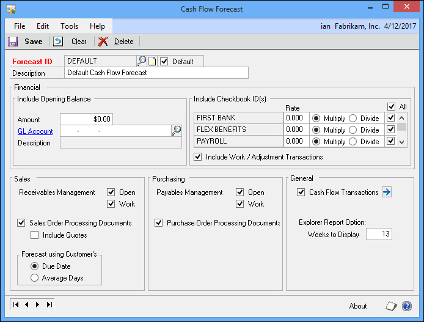Toggle Receivables Management Open checkbox

tap(111, 192)
